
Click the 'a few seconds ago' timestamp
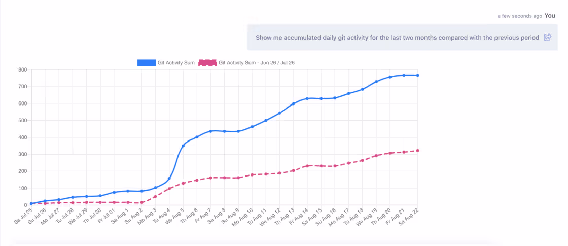pos(520,16)
